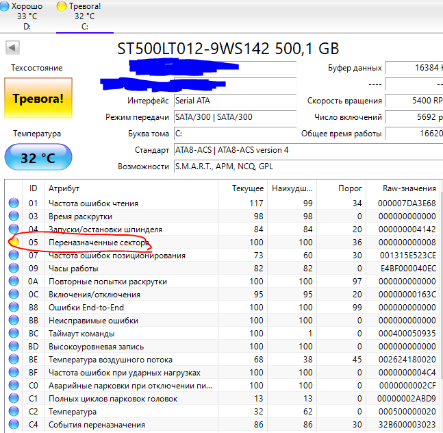Select the D: drive tab marked Хорошо

click(22, 16)
